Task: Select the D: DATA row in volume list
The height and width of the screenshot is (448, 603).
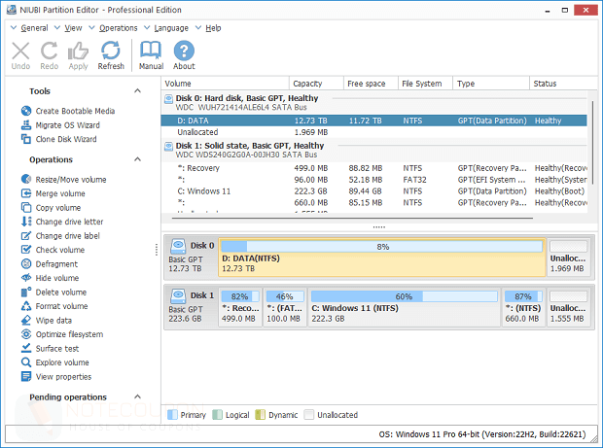Action: point(373,121)
